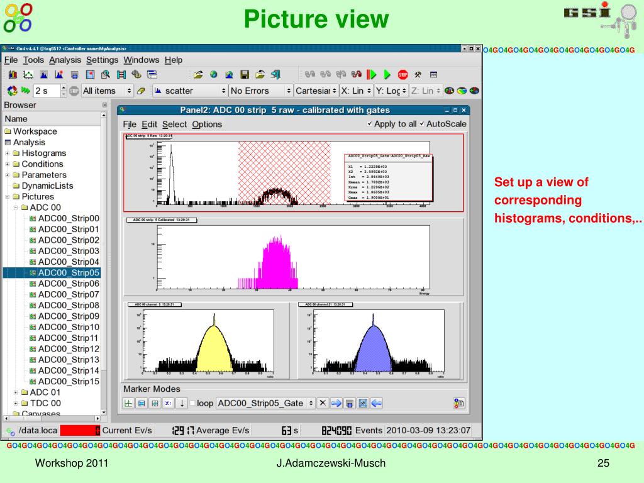
Task: Enable the loop checkbox
Action: 192,403
